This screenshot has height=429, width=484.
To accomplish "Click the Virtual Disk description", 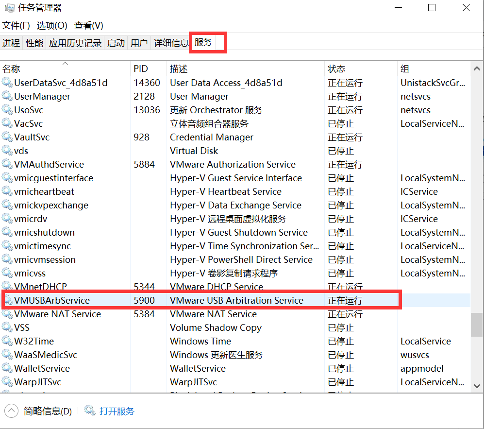I will coord(194,151).
